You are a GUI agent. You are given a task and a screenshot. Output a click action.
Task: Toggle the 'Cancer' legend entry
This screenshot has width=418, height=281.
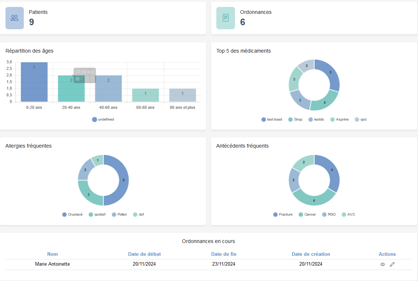point(308,214)
